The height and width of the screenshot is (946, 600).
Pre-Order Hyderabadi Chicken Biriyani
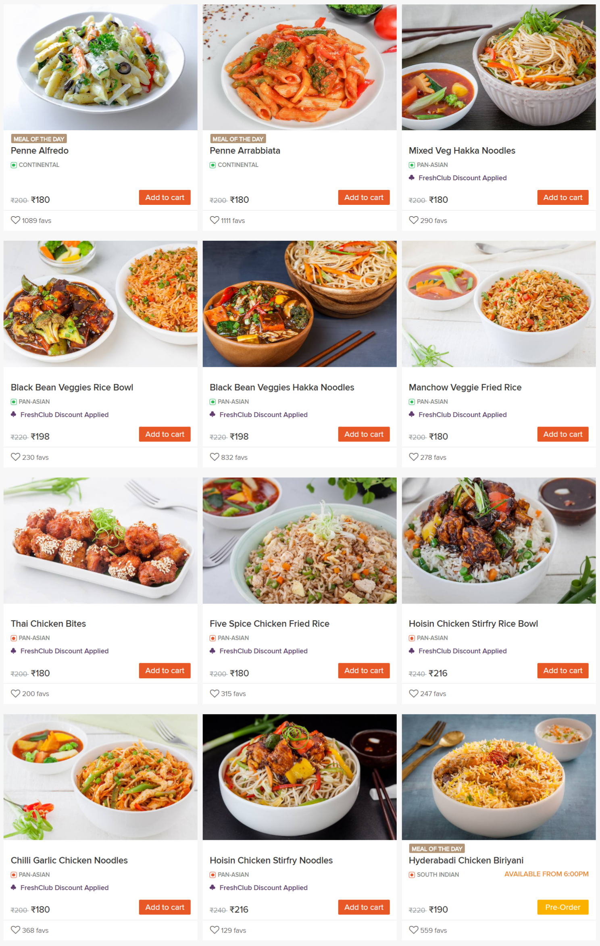click(563, 907)
